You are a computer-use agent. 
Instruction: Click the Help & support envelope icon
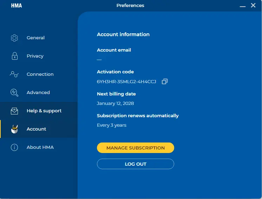14,111
